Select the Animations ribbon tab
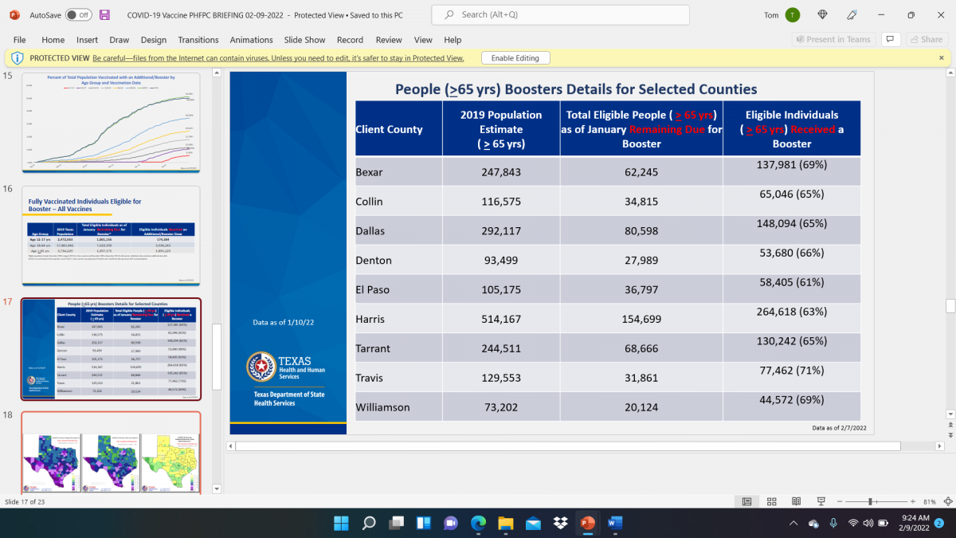The width and height of the screenshot is (956, 538). [251, 40]
